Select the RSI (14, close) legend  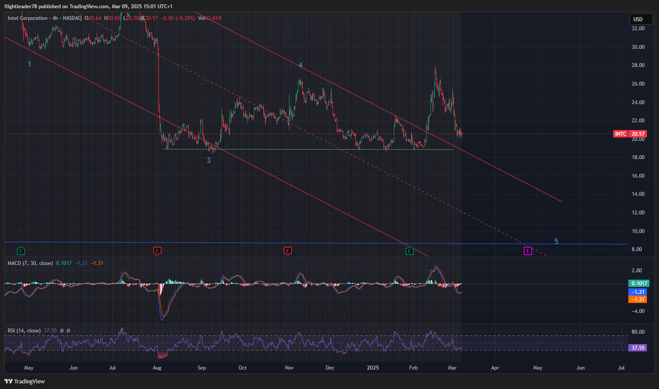coord(24,331)
